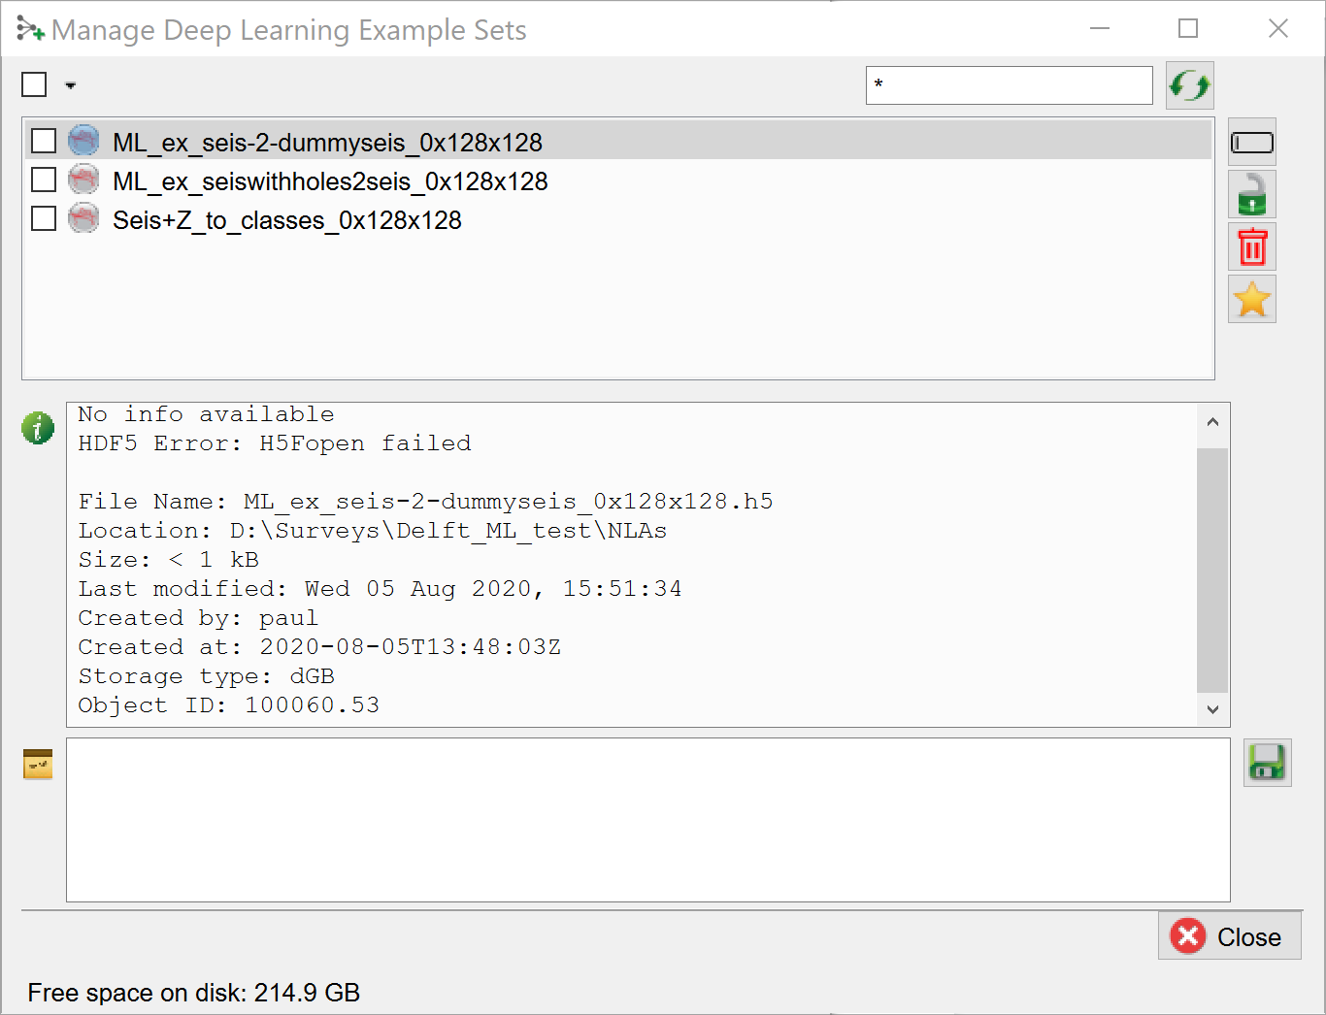Viewport: 1326px width, 1015px height.
Task: Click the refresh list green arrows icon
Action: (x=1189, y=85)
